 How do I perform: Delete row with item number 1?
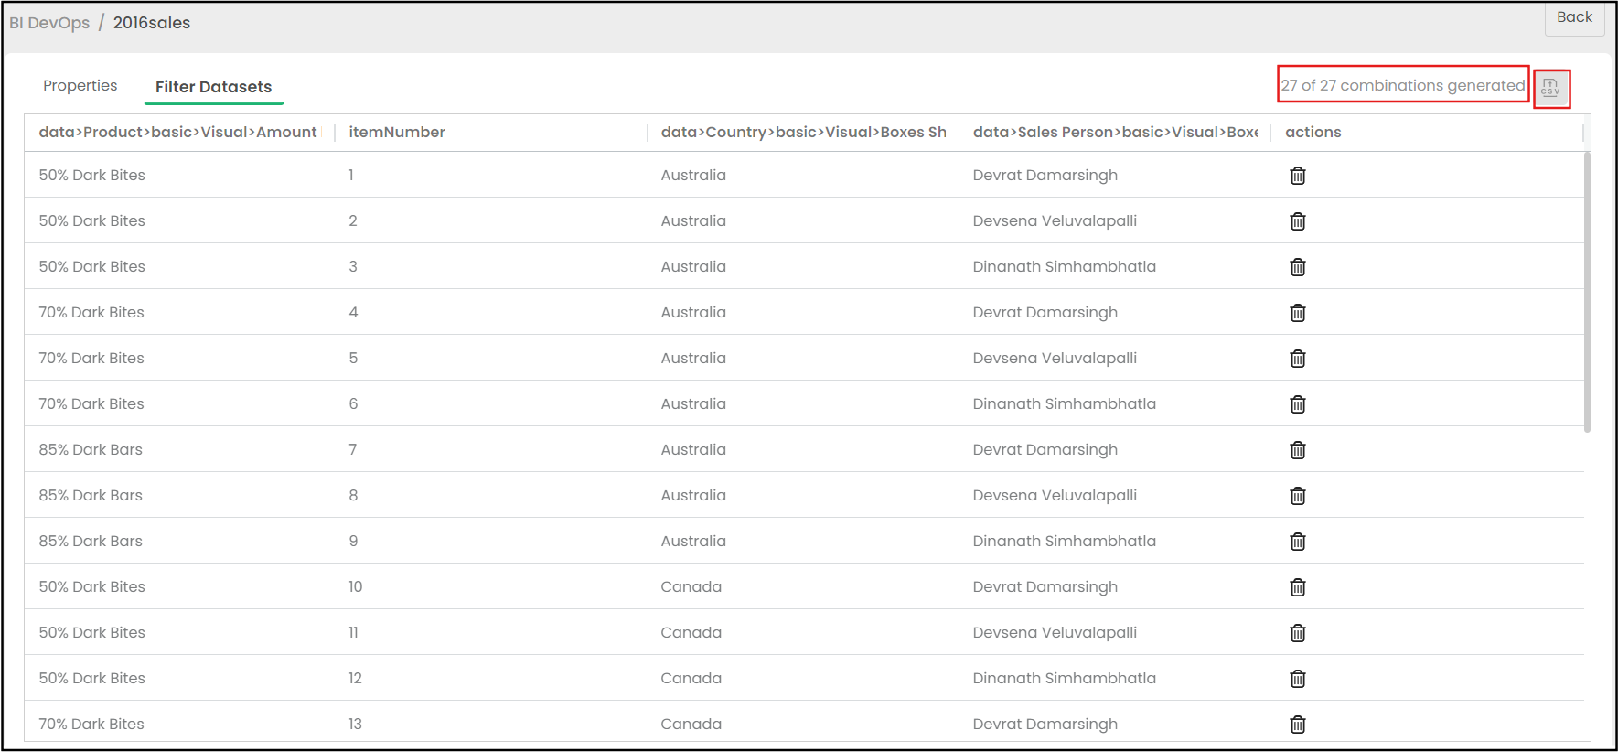coord(1297,176)
